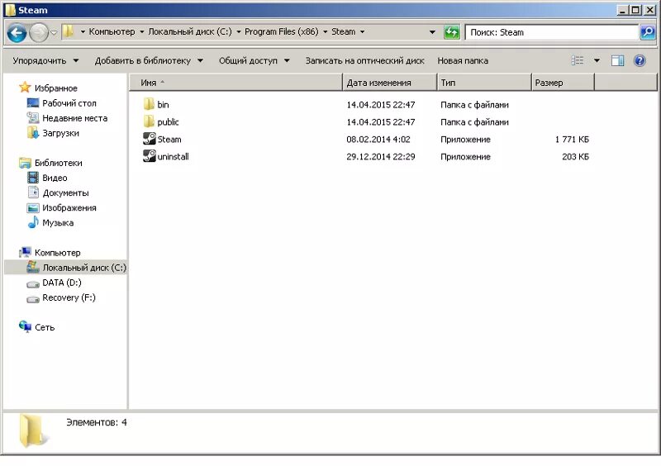Open the address bar previous locations dropdown
The width and height of the screenshot is (661, 466).
432,32
